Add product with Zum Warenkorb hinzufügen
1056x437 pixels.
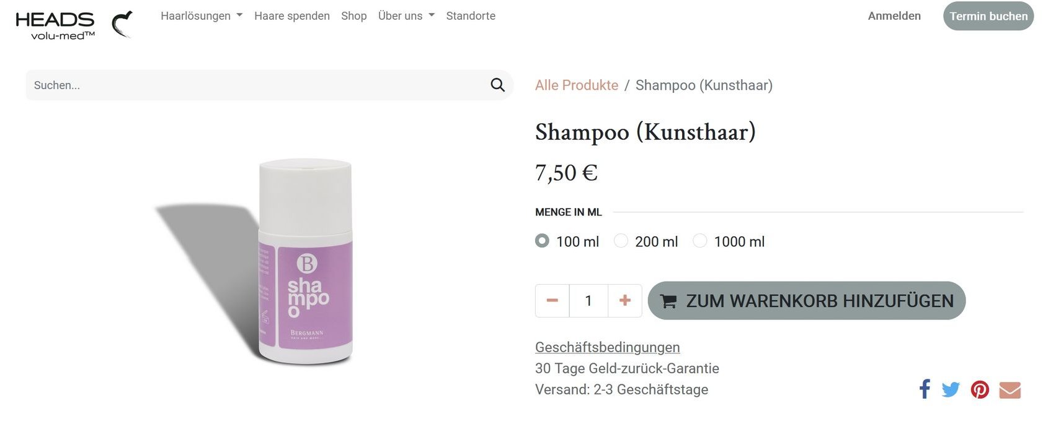point(807,301)
